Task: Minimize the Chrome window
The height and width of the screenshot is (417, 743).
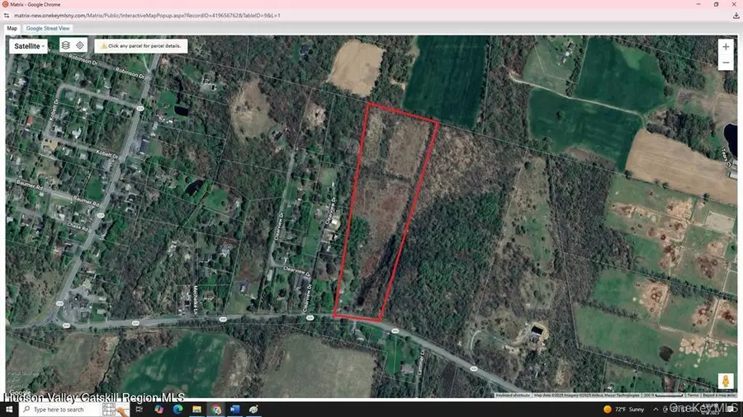Action: tap(698, 4)
